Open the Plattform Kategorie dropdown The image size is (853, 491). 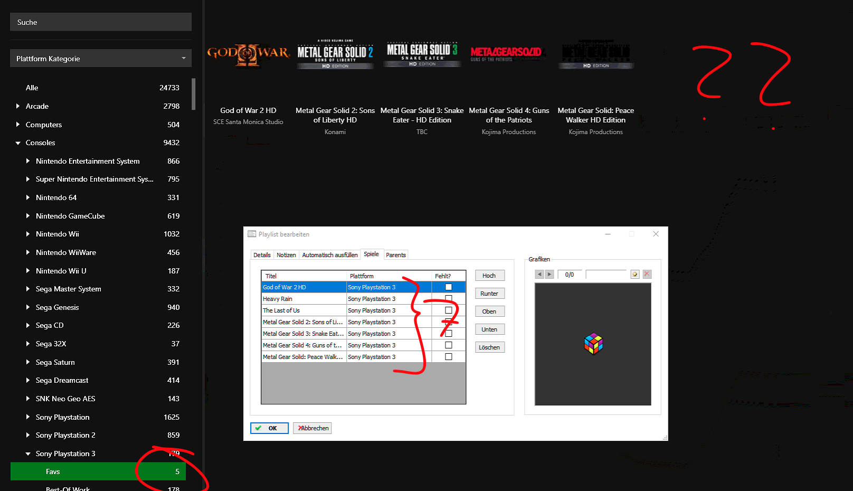click(101, 58)
